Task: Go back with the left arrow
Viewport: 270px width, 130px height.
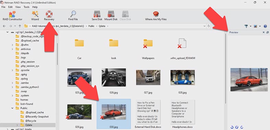Action: [4, 26]
